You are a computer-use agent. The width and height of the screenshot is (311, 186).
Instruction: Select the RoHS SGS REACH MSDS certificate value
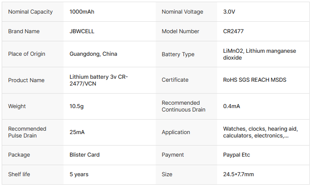pos(255,80)
